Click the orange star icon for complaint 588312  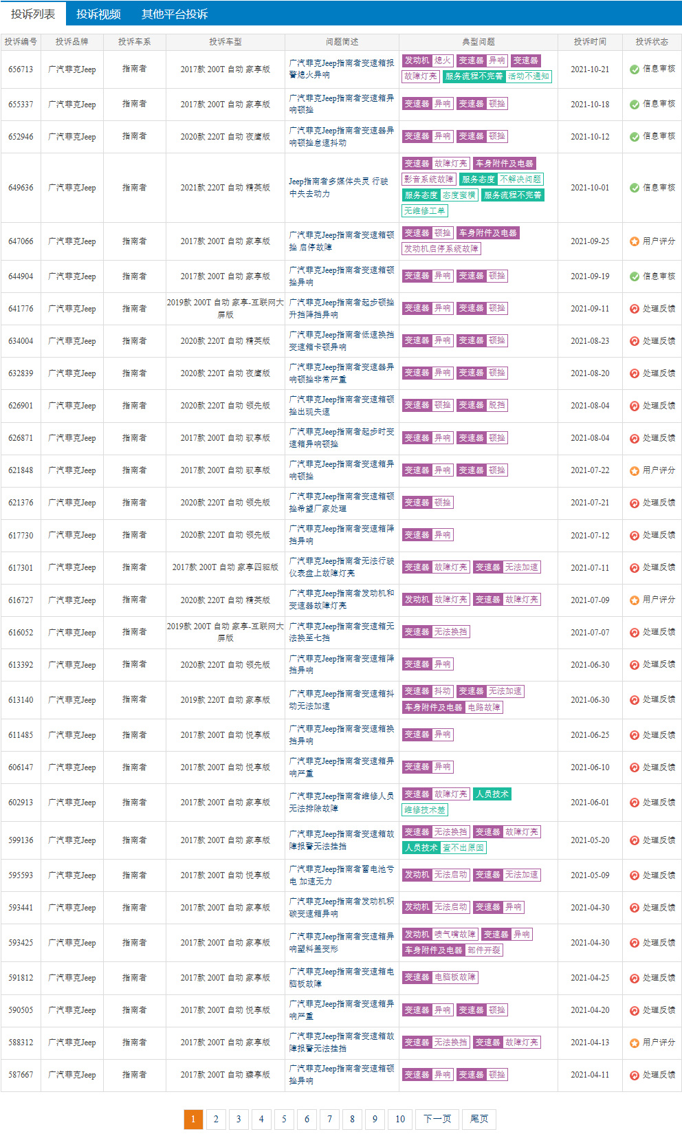coord(635,1043)
